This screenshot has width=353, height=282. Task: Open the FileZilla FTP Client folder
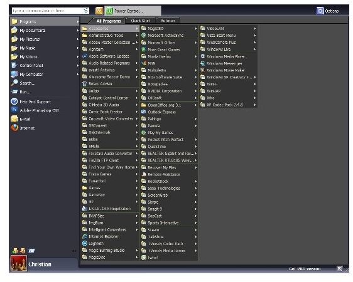tap(110, 160)
